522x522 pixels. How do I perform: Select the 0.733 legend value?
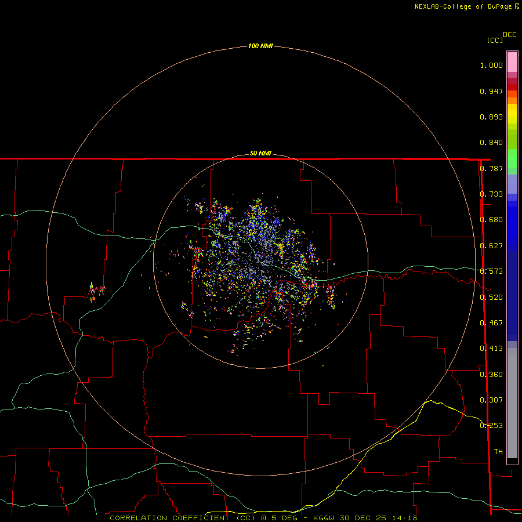click(491, 194)
